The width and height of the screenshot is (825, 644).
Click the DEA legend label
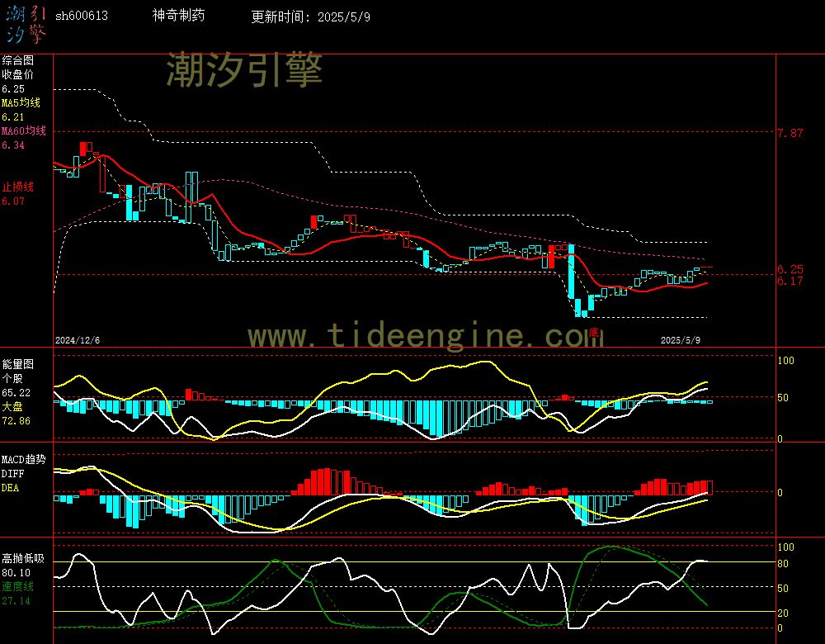point(10,488)
